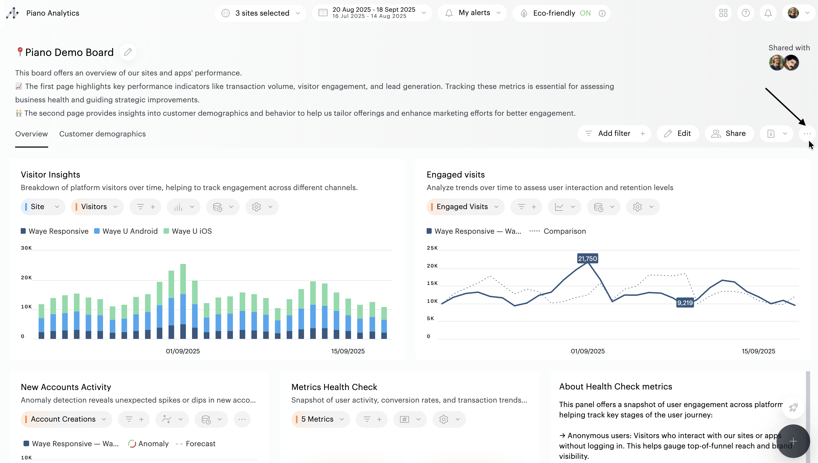Viewport: 818px width, 463px height.
Task: Click the Eco-friendly info icon
Action: pyautogui.click(x=602, y=13)
